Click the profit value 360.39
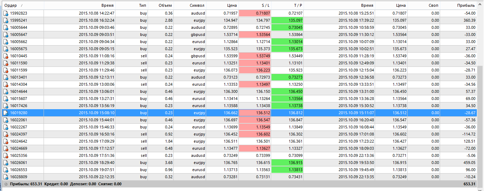484x191 pixels. point(469,20)
